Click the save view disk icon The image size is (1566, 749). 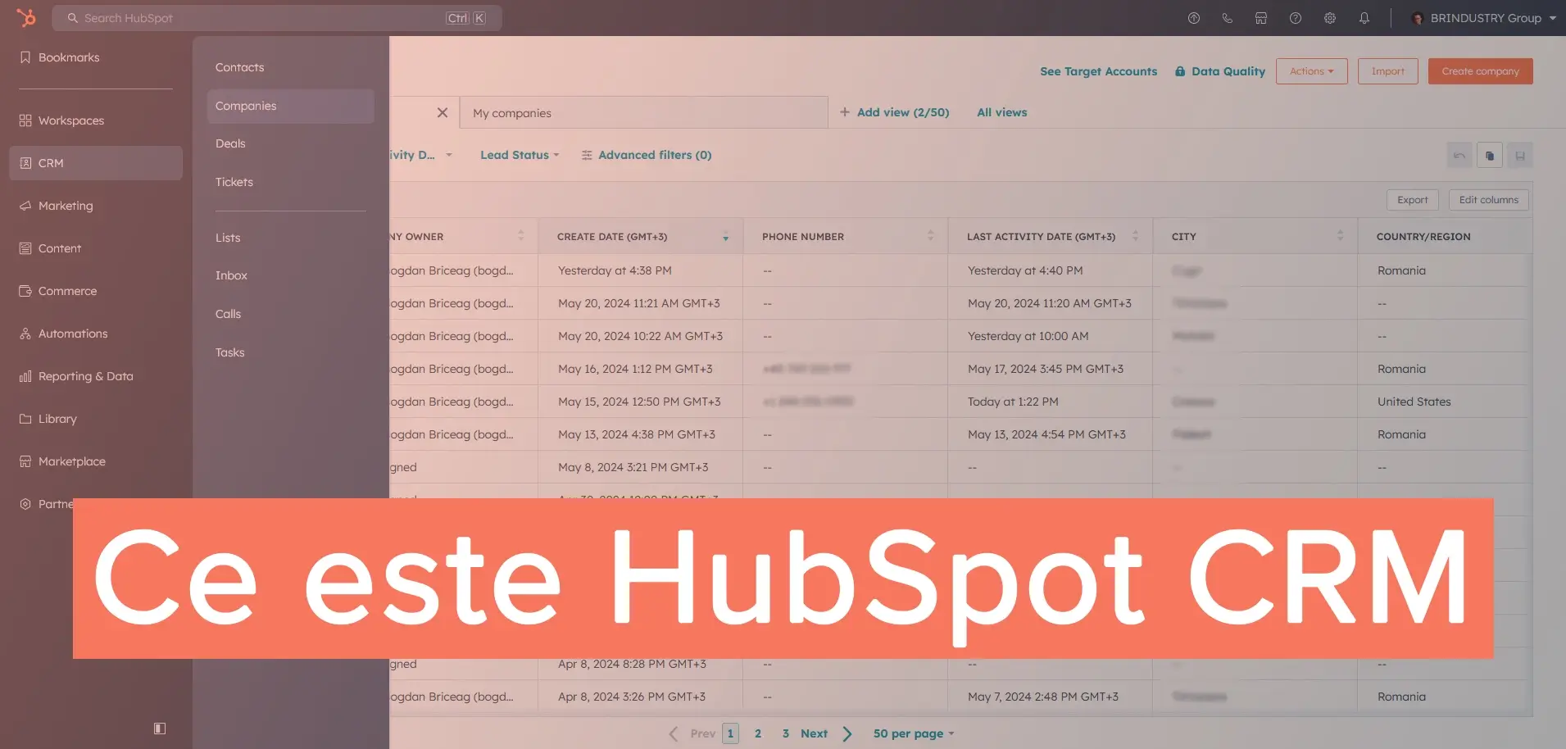1519,156
